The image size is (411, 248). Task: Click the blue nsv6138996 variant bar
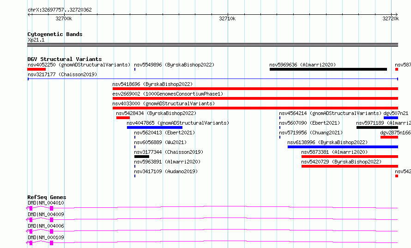point(343,147)
